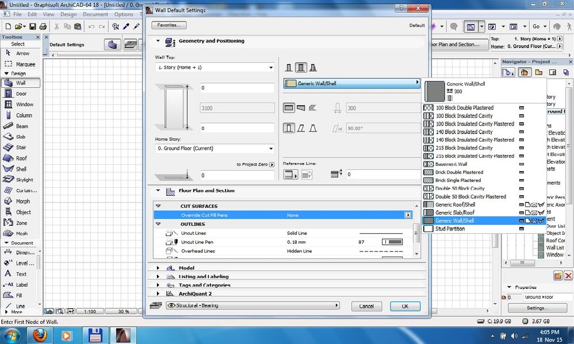
Task: Expand the Model panel
Action: pos(158,268)
